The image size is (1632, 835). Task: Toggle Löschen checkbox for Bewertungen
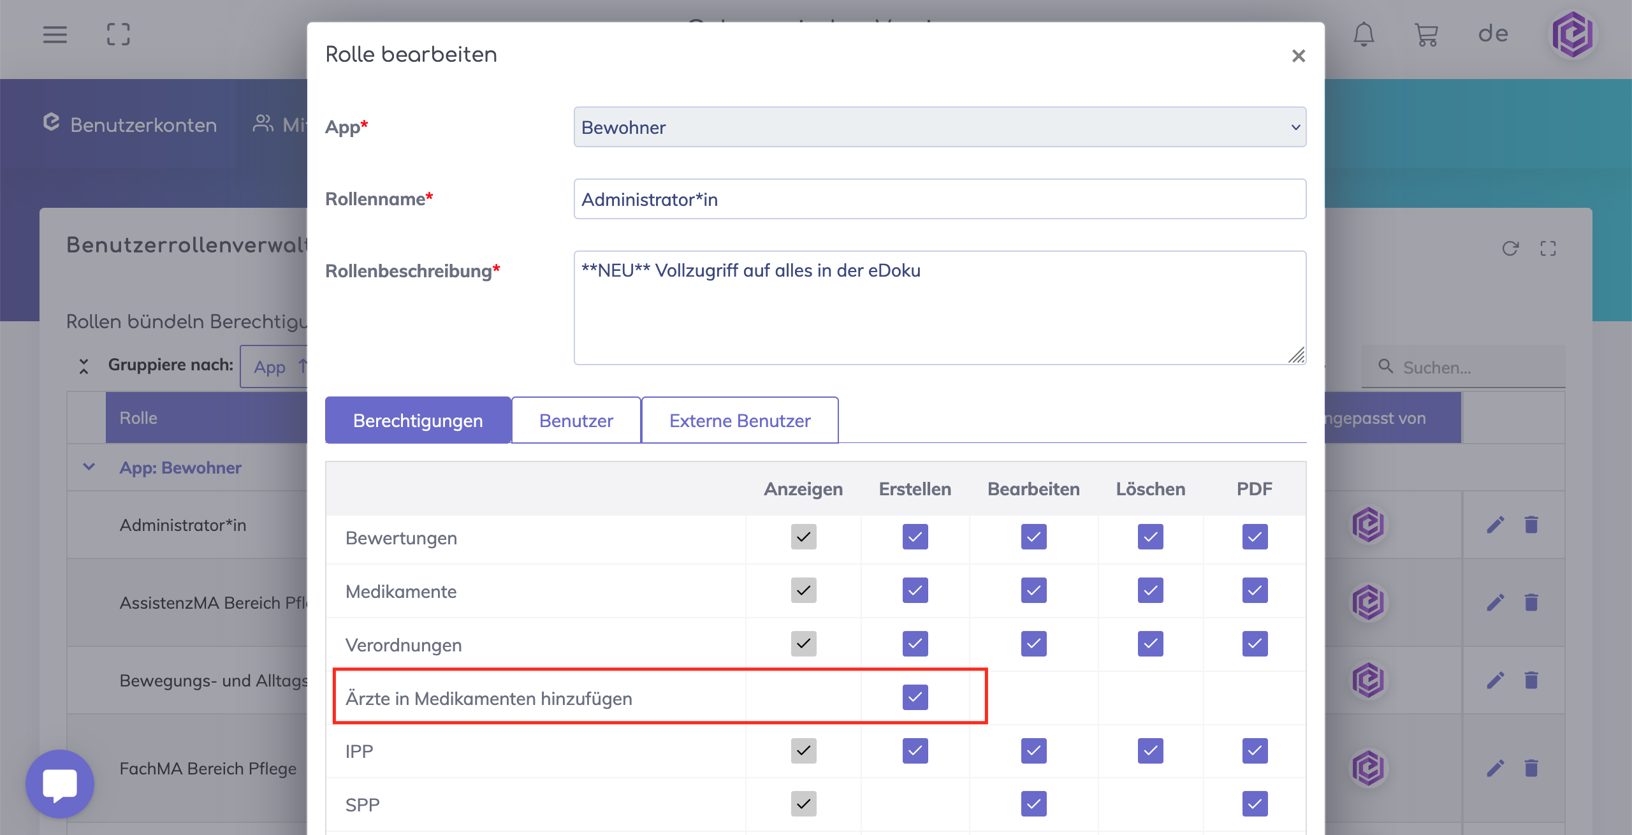click(1150, 537)
